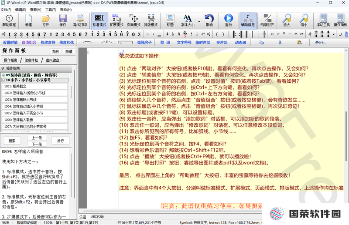The height and width of the screenshot is (225, 349).
Task: Click the scissors cut icon
Action: [x=280, y=42]
